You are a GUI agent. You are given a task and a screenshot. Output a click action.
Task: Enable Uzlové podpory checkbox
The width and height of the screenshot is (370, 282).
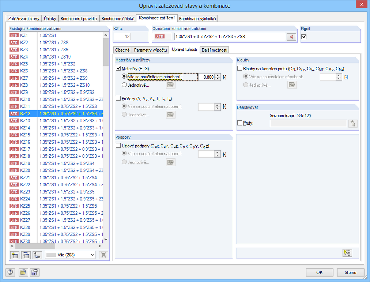click(118, 146)
